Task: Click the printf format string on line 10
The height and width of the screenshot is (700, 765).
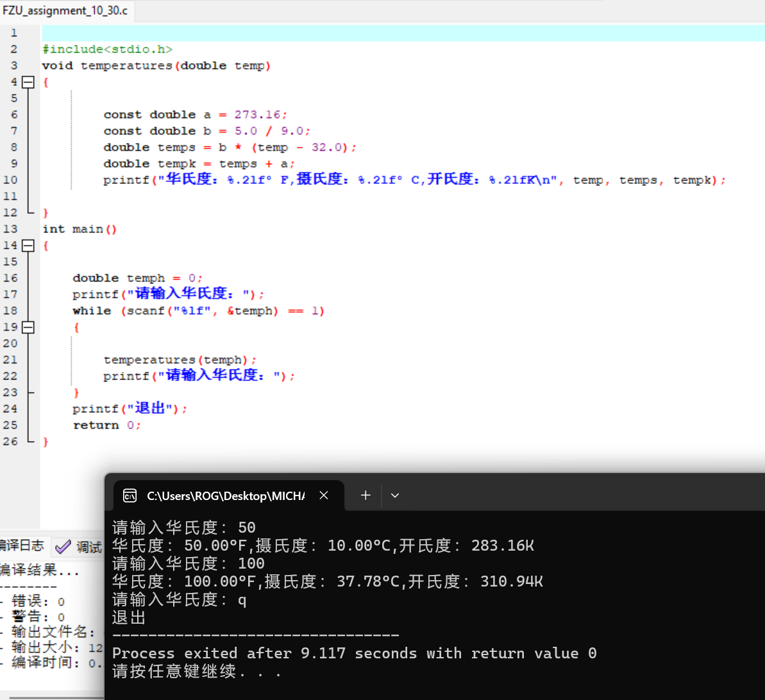Action: (x=357, y=179)
